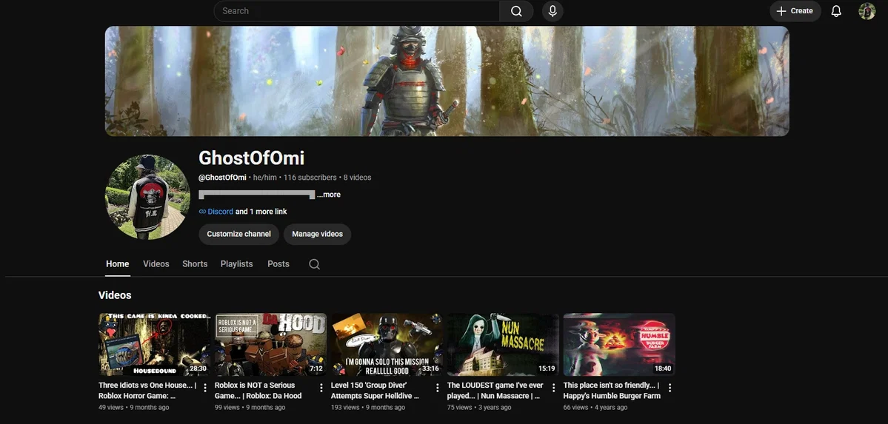Click the Create button
This screenshot has width=888, height=424.
[x=795, y=11]
